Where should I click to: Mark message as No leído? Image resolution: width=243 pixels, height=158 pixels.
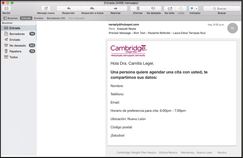point(170,9)
